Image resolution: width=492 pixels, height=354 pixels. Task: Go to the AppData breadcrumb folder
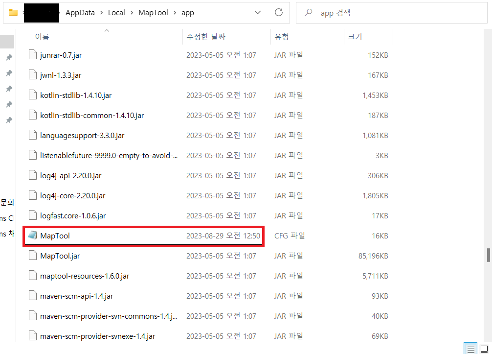[80, 13]
